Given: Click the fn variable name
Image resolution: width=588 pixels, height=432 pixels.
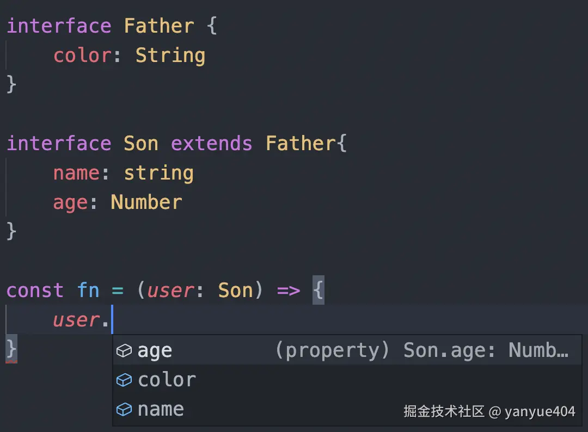Looking at the screenshot, I should (88, 291).
